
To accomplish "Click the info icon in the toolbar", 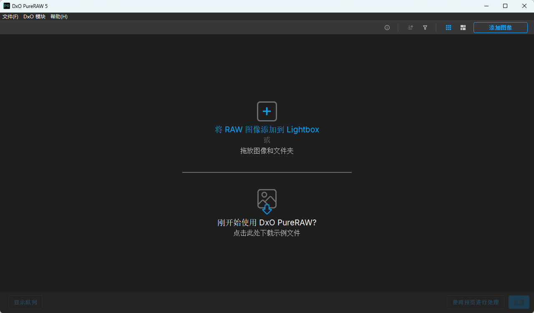I will pyautogui.click(x=387, y=28).
